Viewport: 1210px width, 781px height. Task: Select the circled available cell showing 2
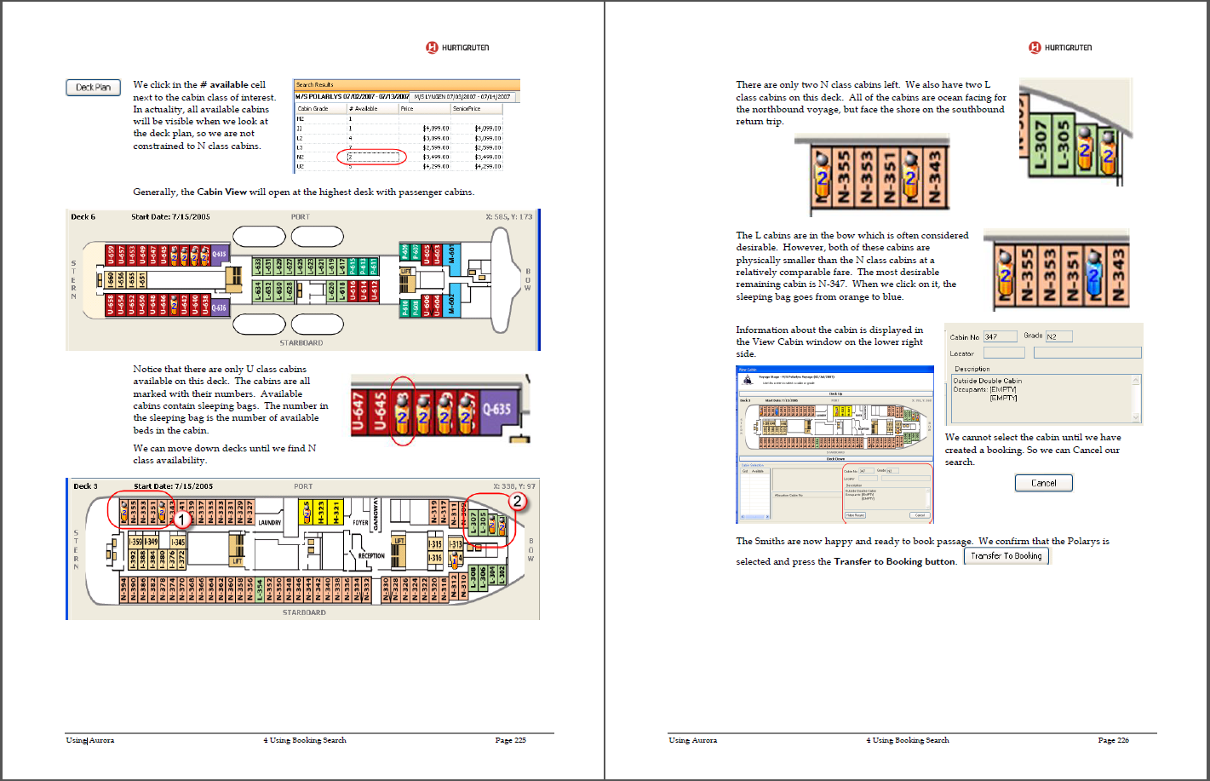[x=373, y=158]
